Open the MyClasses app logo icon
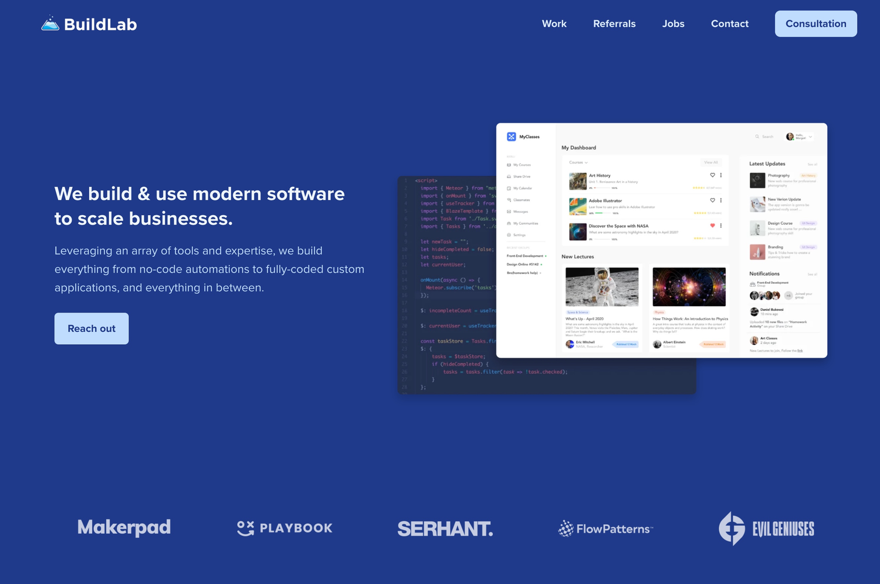This screenshot has width=880, height=584. coord(512,136)
